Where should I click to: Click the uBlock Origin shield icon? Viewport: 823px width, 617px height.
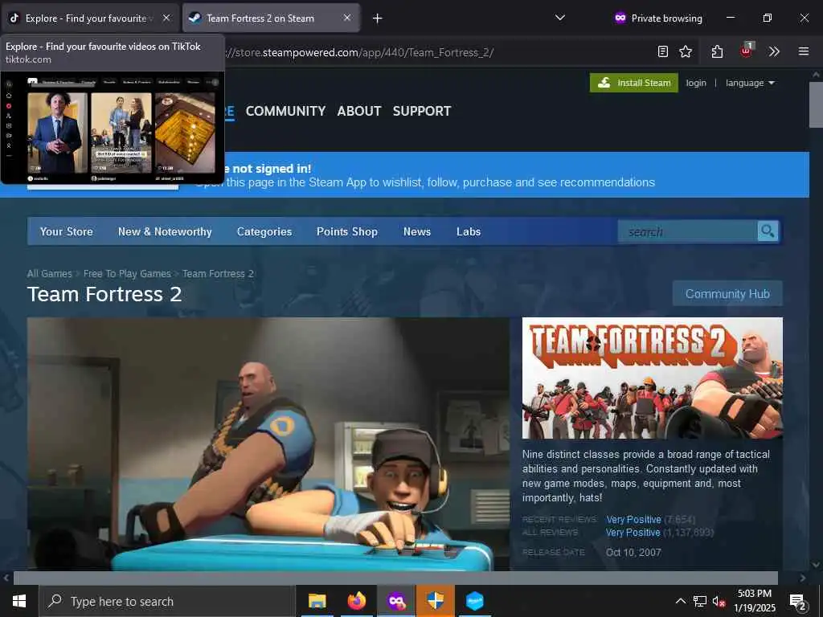click(x=747, y=51)
